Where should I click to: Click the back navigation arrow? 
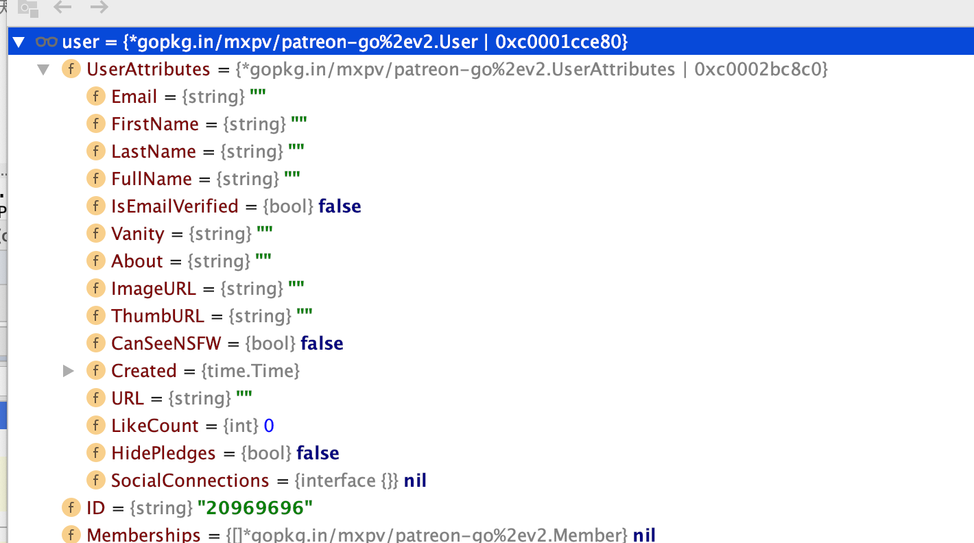62,8
